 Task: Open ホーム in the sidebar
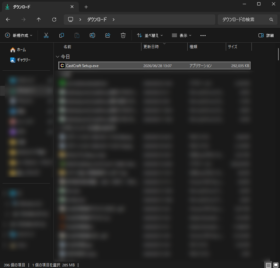18,50
